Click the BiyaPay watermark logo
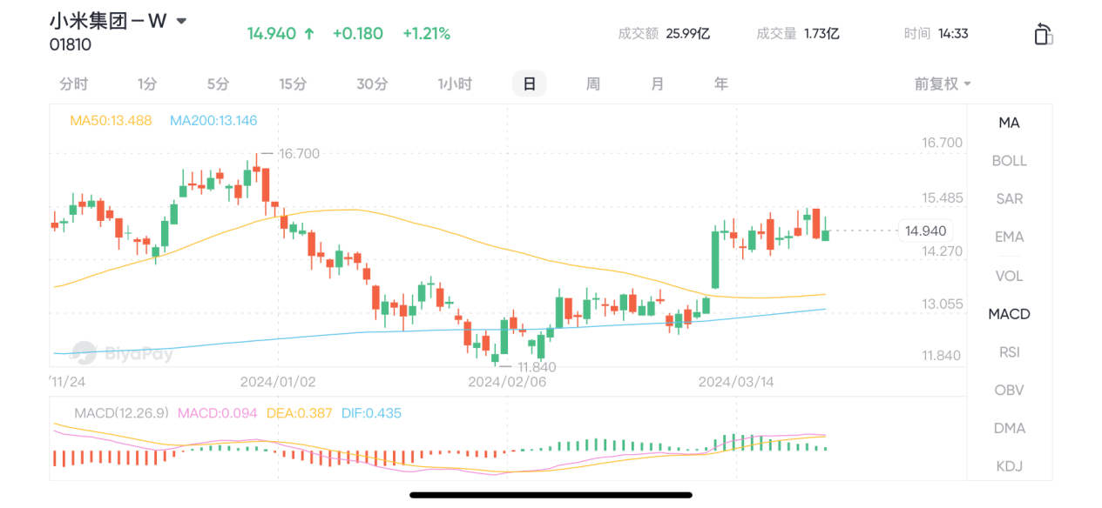This screenshot has width=1102, height=508. point(122,352)
